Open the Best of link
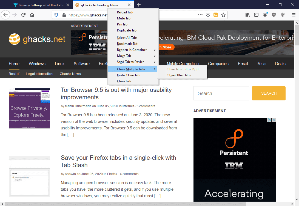This screenshot has width=299, height=206. [x=14, y=74]
